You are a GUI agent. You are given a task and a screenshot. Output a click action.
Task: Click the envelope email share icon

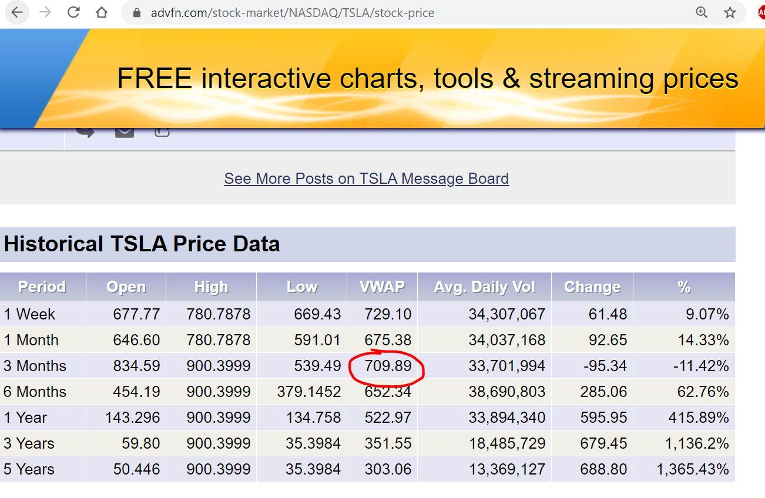pyautogui.click(x=124, y=132)
